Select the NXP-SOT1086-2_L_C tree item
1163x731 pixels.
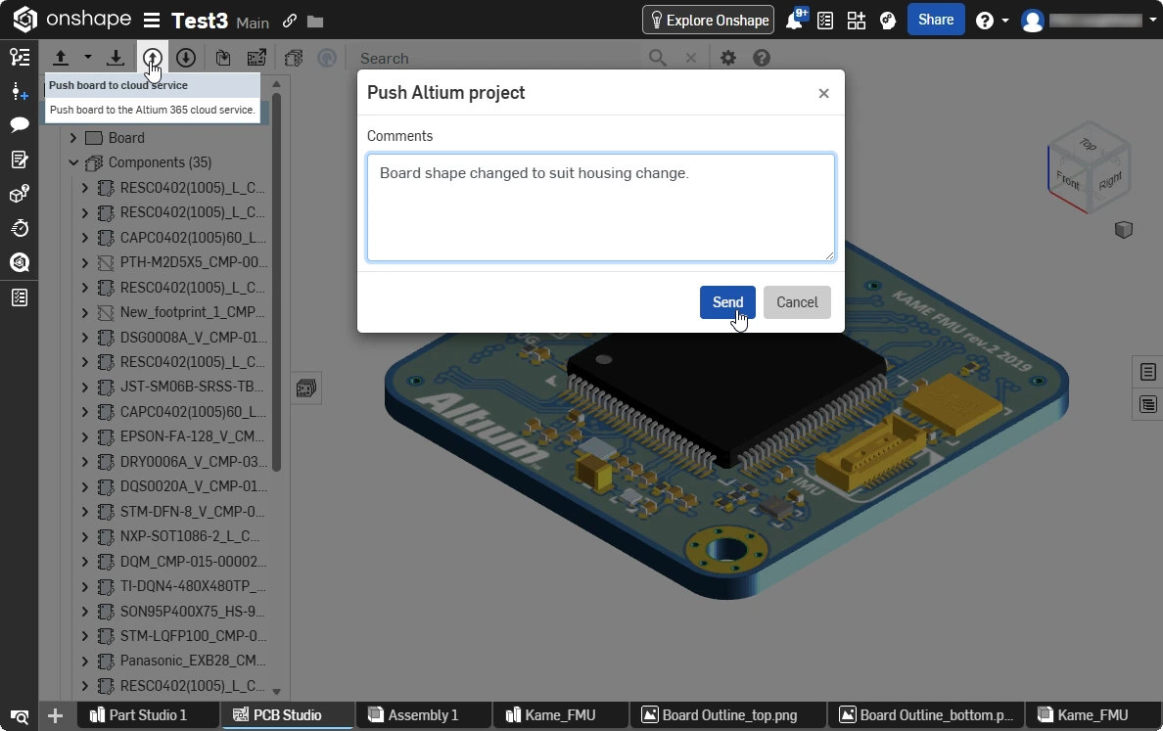(190, 537)
